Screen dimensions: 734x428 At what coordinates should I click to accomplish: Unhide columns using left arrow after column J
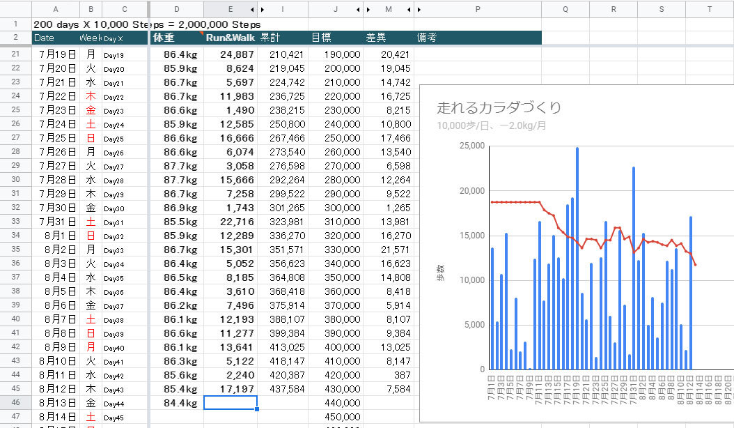click(359, 9)
